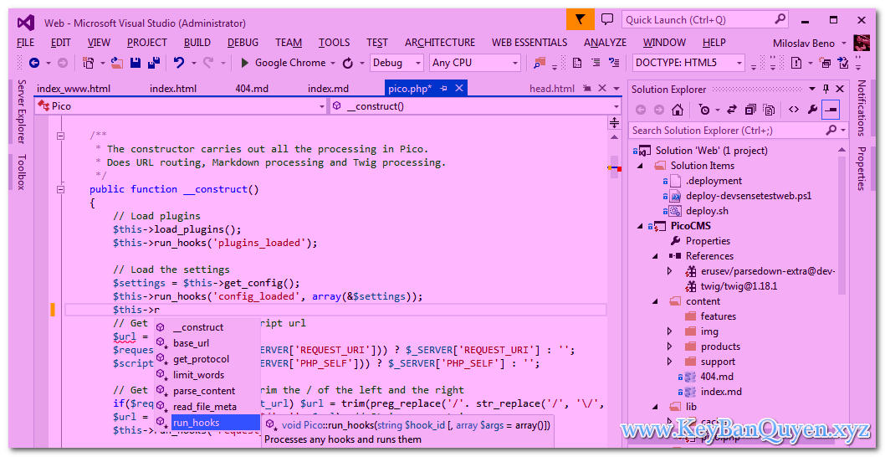885x457 pixels.
Task: Switch to the head.html tab
Action: tap(552, 89)
